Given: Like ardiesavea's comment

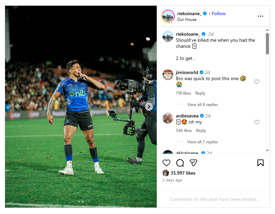Looking at the screenshot, I should pyautogui.click(x=257, y=122).
